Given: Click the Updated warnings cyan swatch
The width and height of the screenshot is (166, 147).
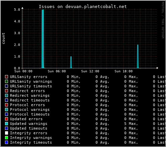Looking at the screenshot, I should (x=6, y=124).
